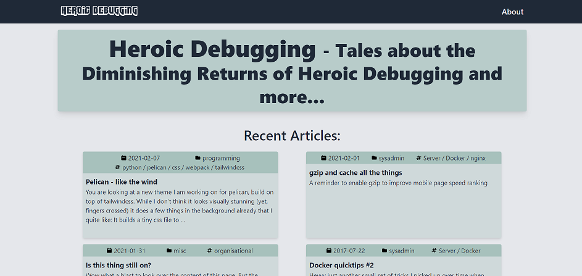The height and width of the screenshot is (276, 582).
Task: Click the organisational tag
Action: point(233,251)
